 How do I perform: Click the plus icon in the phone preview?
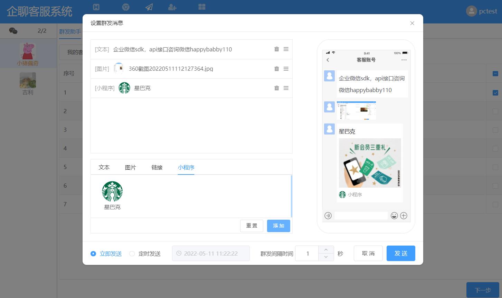click(404, 216)
